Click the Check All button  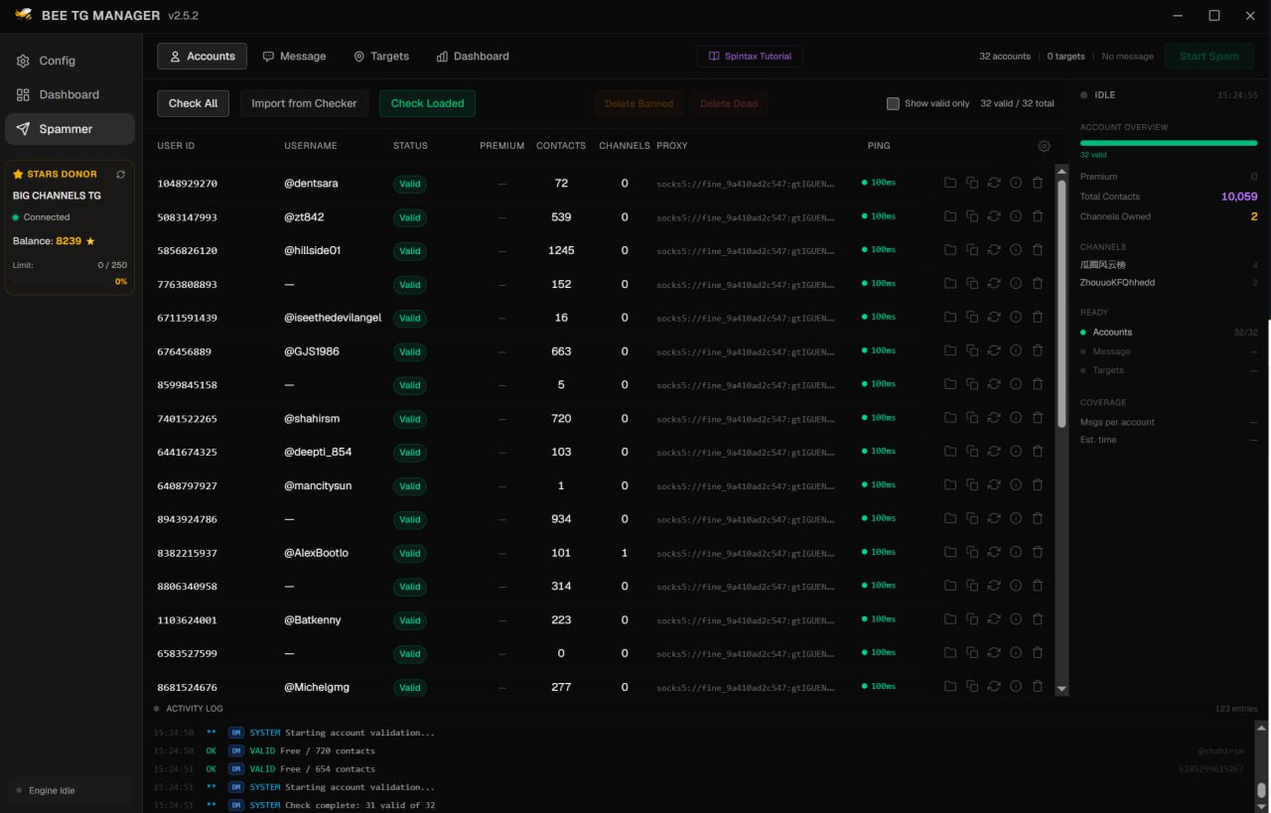(193, 103)
